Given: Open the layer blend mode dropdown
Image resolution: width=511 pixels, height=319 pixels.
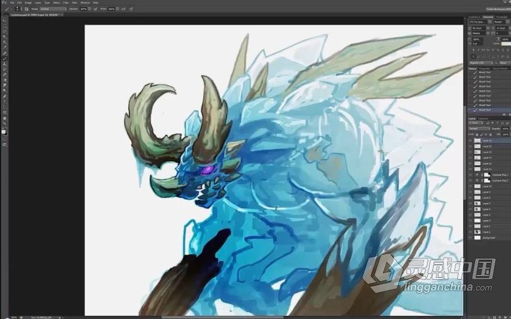Looking at the screenshot, I should (479, 129).
